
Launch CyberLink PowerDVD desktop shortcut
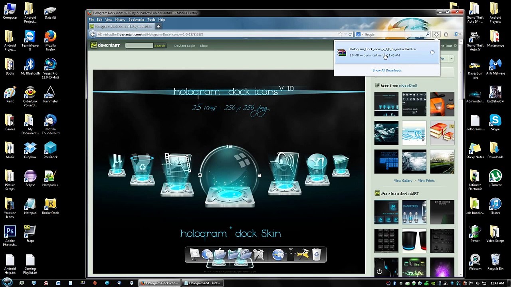(x=30, y=97)
